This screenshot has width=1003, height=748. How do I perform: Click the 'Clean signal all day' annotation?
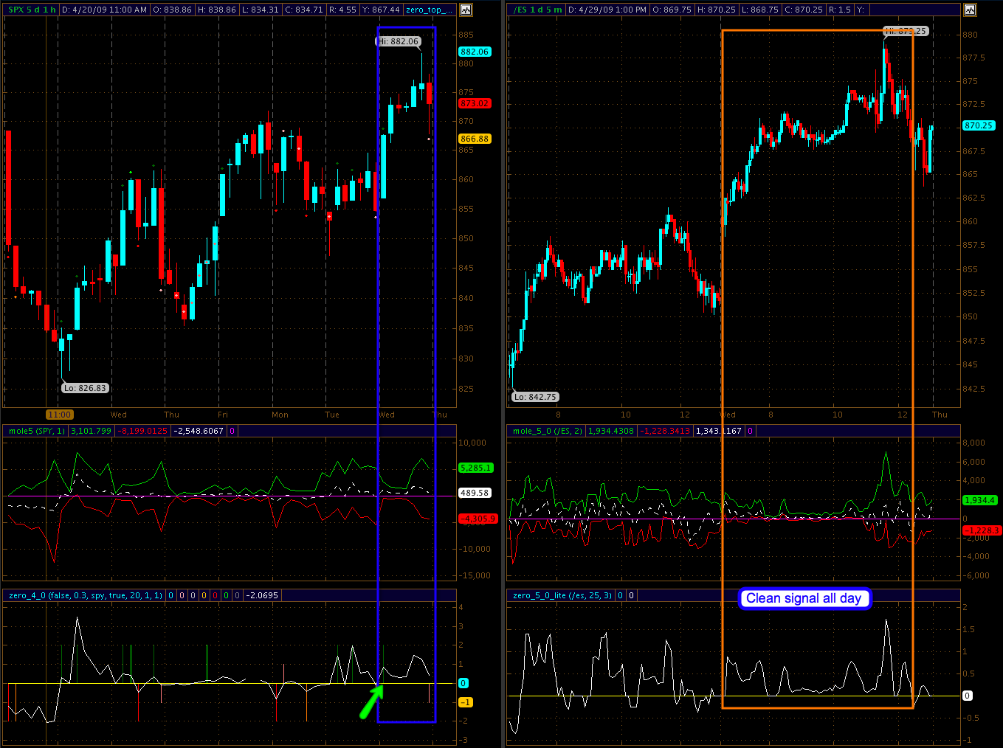coord(804,598)
